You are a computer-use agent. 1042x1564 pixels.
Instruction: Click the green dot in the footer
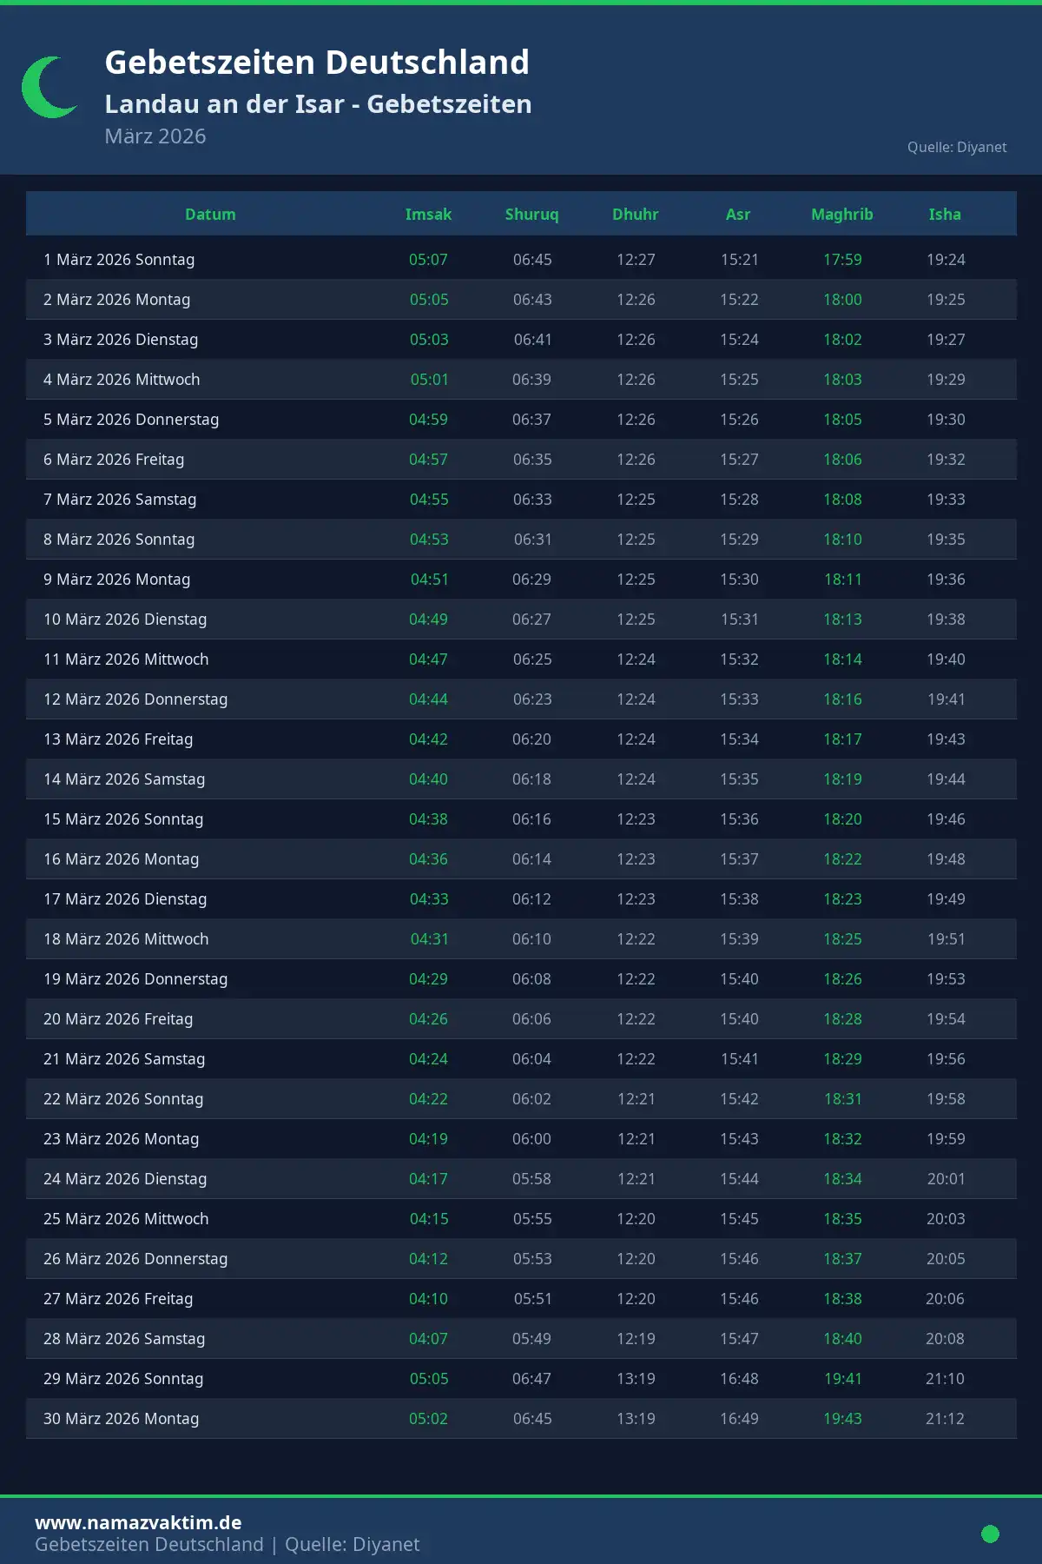[990, 1534]
